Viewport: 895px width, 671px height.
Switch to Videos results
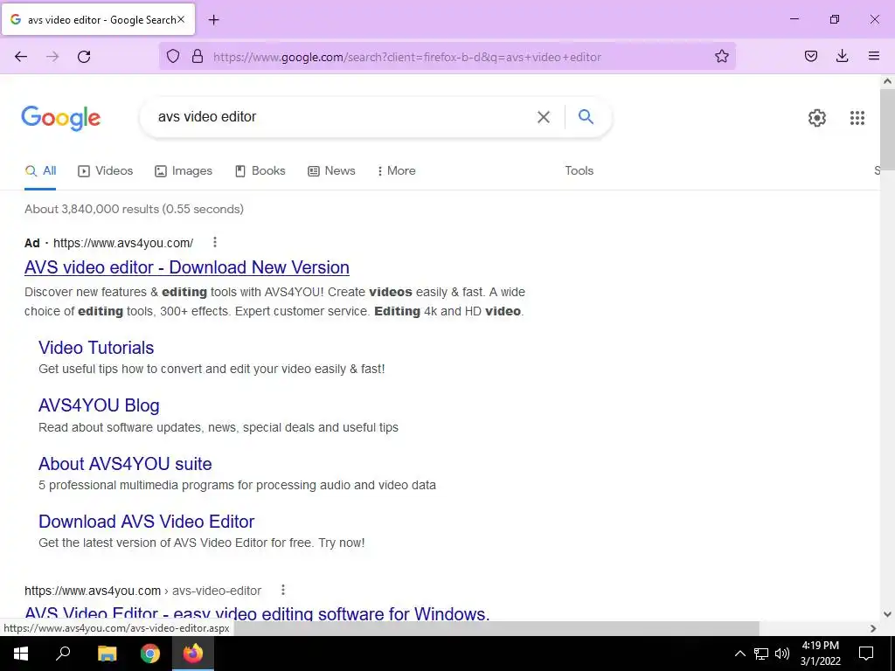click(106, 170)
